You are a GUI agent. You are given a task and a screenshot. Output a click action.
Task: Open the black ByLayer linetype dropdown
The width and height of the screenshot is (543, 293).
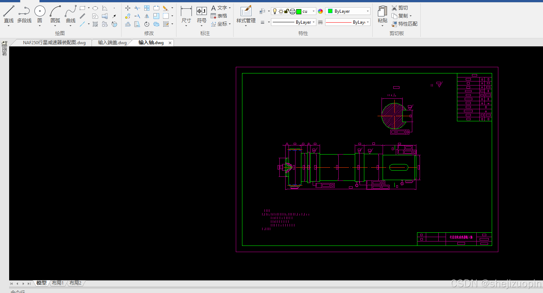293,22
